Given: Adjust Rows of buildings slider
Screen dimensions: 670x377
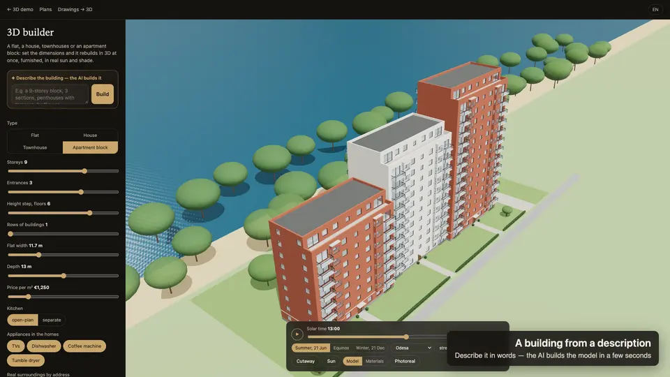Looking at the screenshot, I should coord(63,234).
